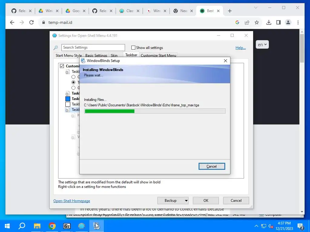Image resolution: width=310 pixels, height=232 pixels.
Task: Select the first taskbar look radio button
Action: 73,77
